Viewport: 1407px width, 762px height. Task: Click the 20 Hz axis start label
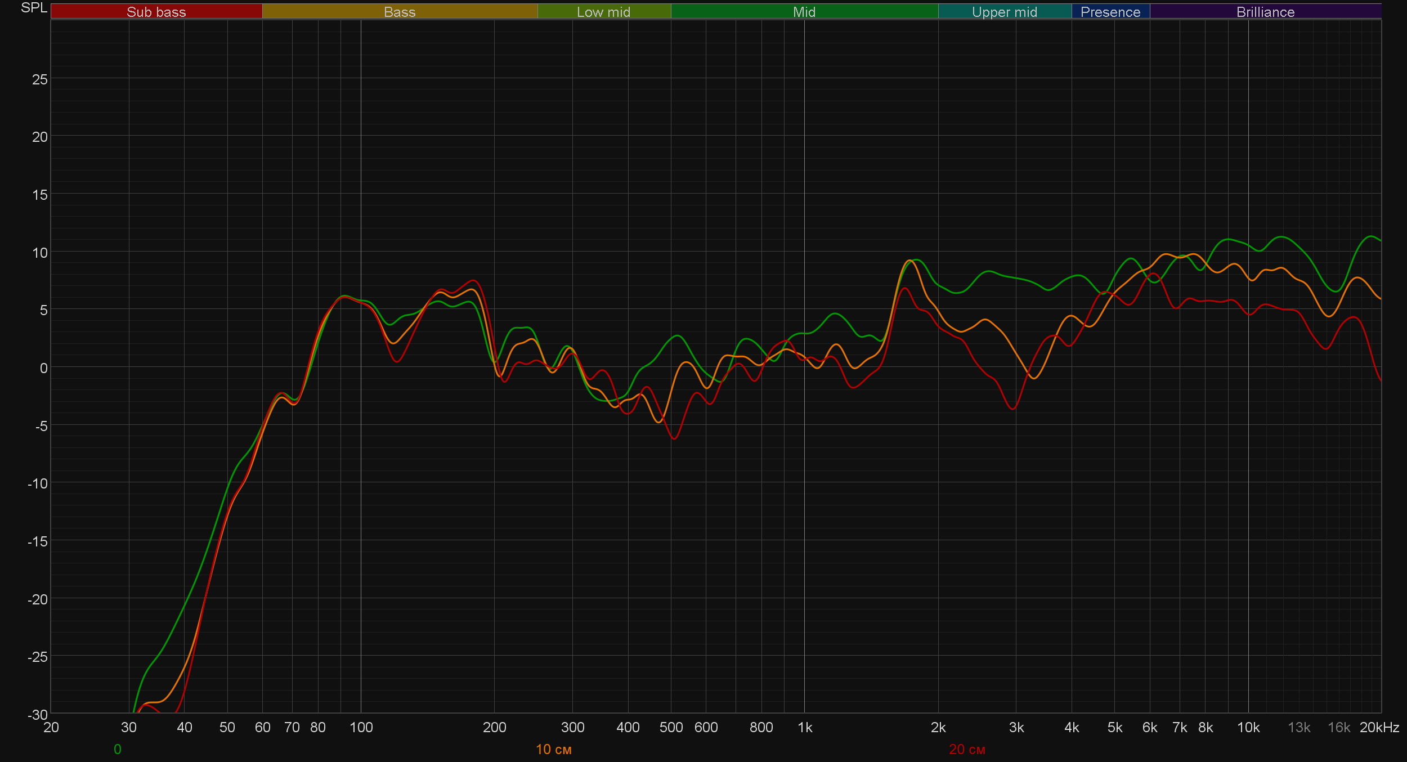pyautogui.click(x=51, y=728)
